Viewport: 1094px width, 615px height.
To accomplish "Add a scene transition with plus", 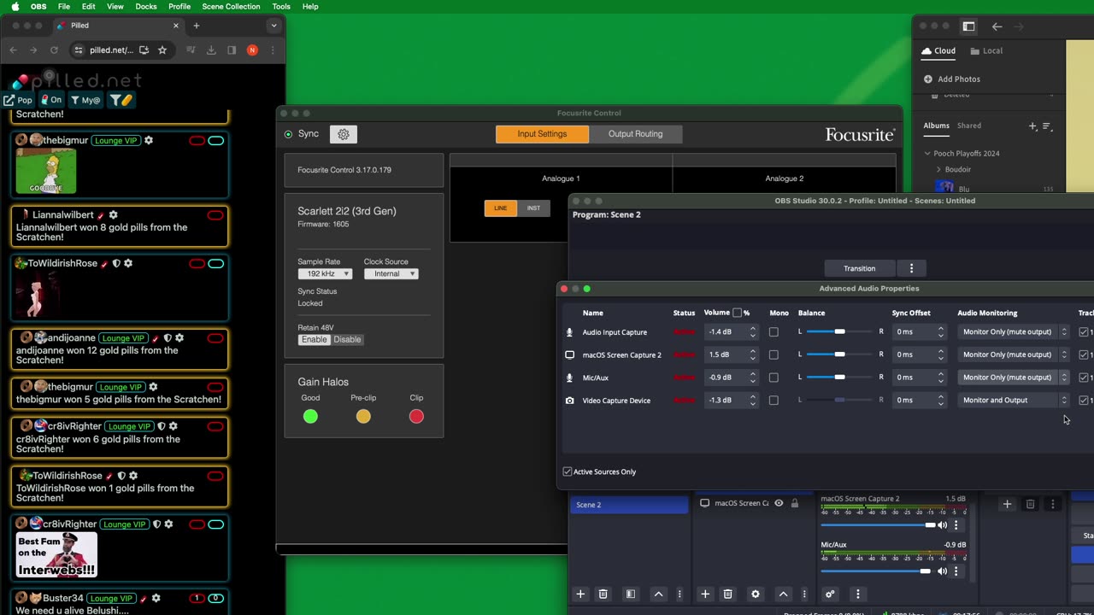I will coord(1007,505).
